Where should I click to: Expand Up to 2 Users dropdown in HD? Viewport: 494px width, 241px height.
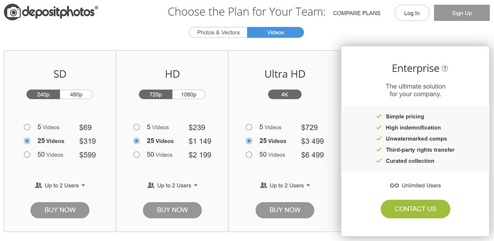click(x=196, y=186)
